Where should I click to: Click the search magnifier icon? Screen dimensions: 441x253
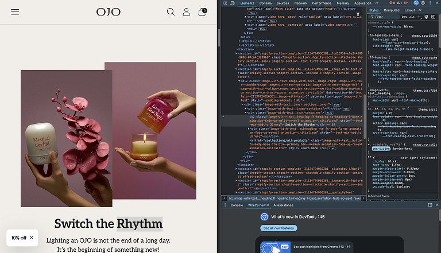(x=171, y=12)
